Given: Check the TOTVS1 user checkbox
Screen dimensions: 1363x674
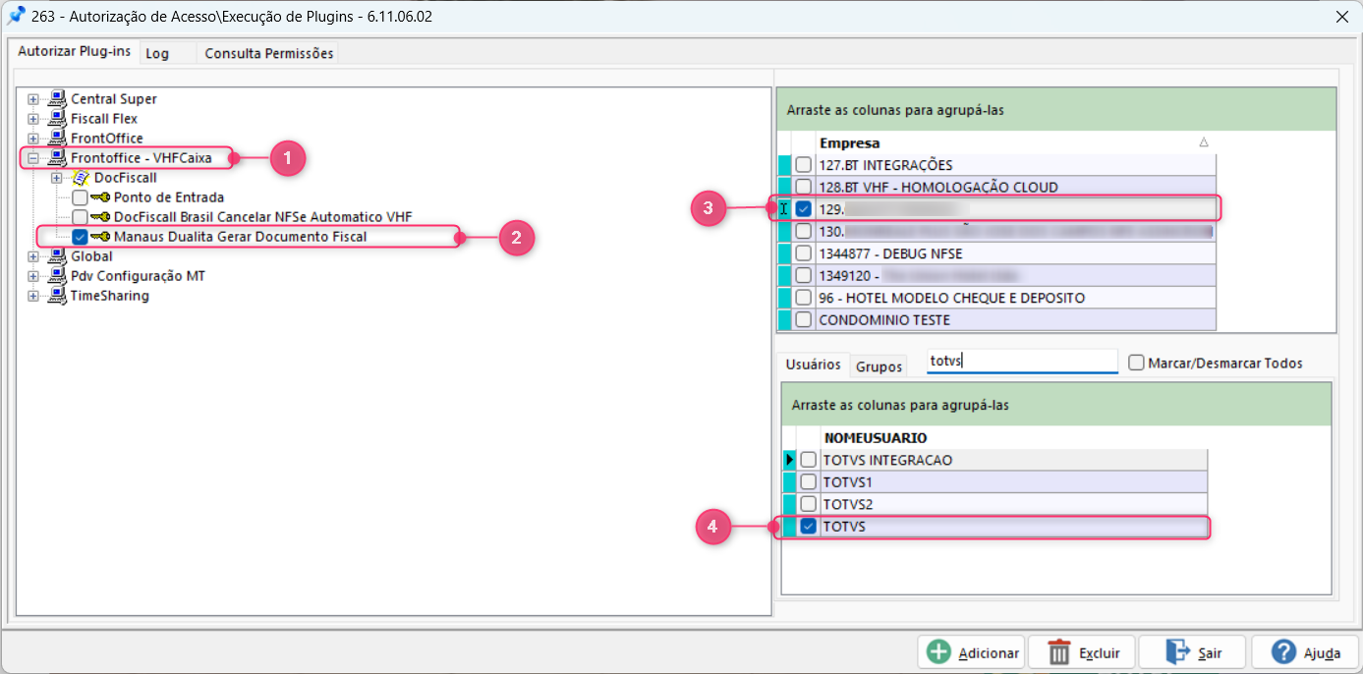Looking at the screenshot, I should (808, 482).
